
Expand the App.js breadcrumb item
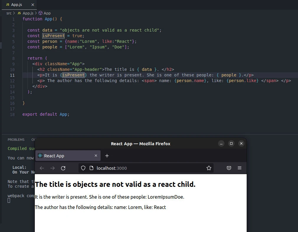(28, 13)
